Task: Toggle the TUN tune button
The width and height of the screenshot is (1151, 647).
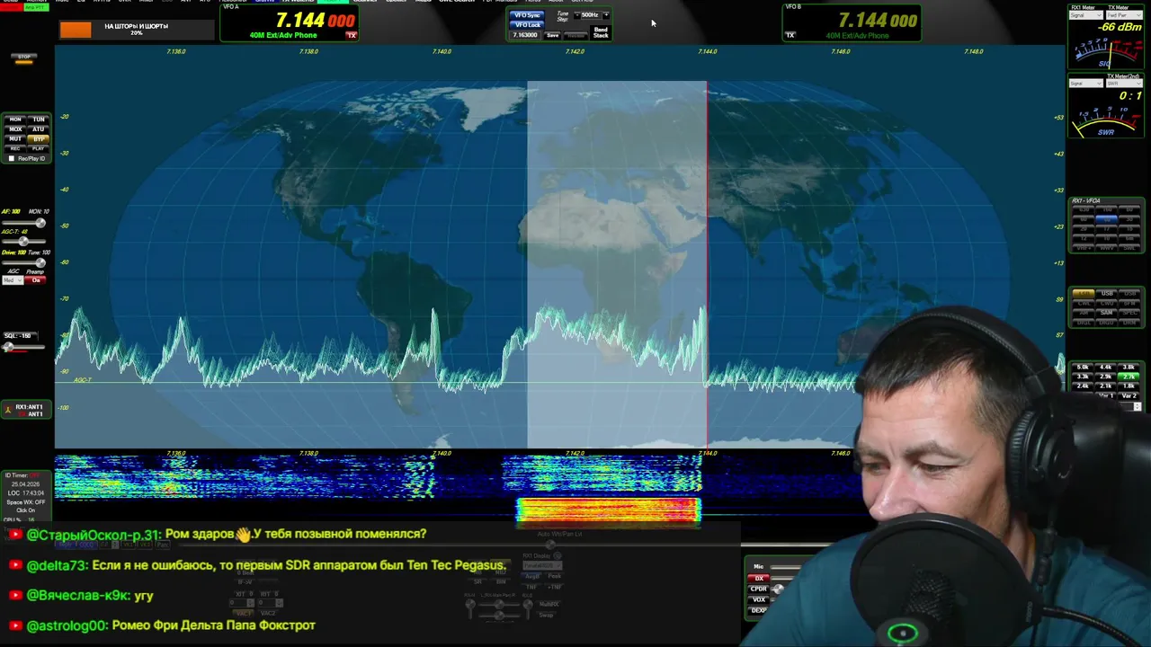Action: (39, 120)
